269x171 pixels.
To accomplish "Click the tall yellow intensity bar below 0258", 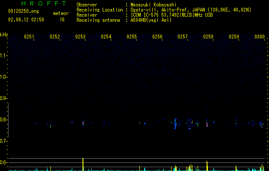I will [x=207, y=166].
